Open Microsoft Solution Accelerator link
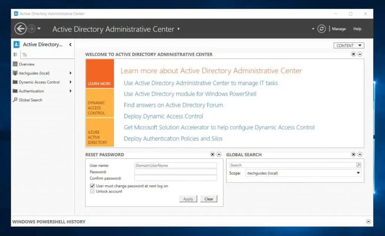385x236 pixels. coord(219,127)
